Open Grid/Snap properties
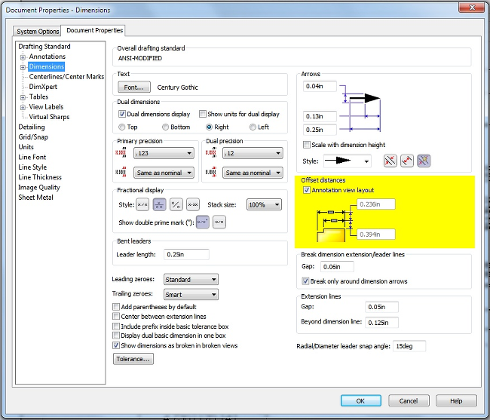The image size is (490, 420). 33,137
